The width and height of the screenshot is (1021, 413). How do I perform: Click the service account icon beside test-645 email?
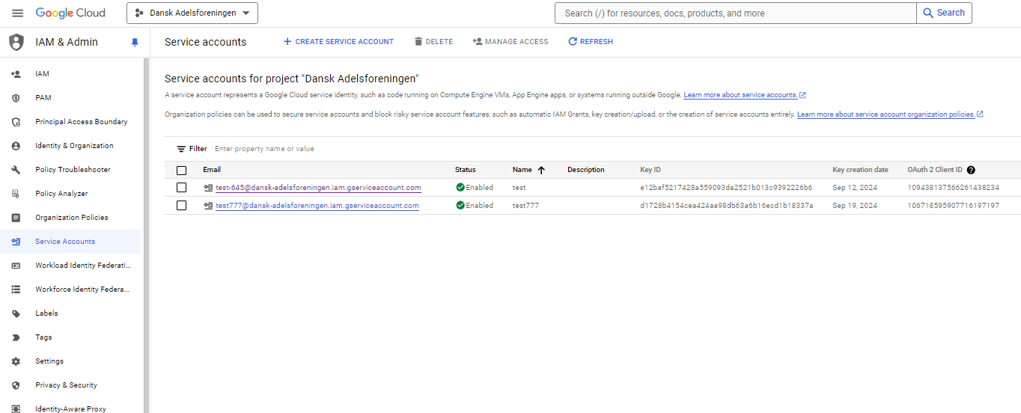(209, 188)
